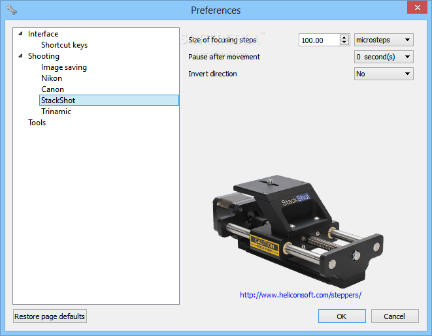This screenshot has height=336, width=432.
Task: Click the StackShot rail product image
Action: click(297, 231)
